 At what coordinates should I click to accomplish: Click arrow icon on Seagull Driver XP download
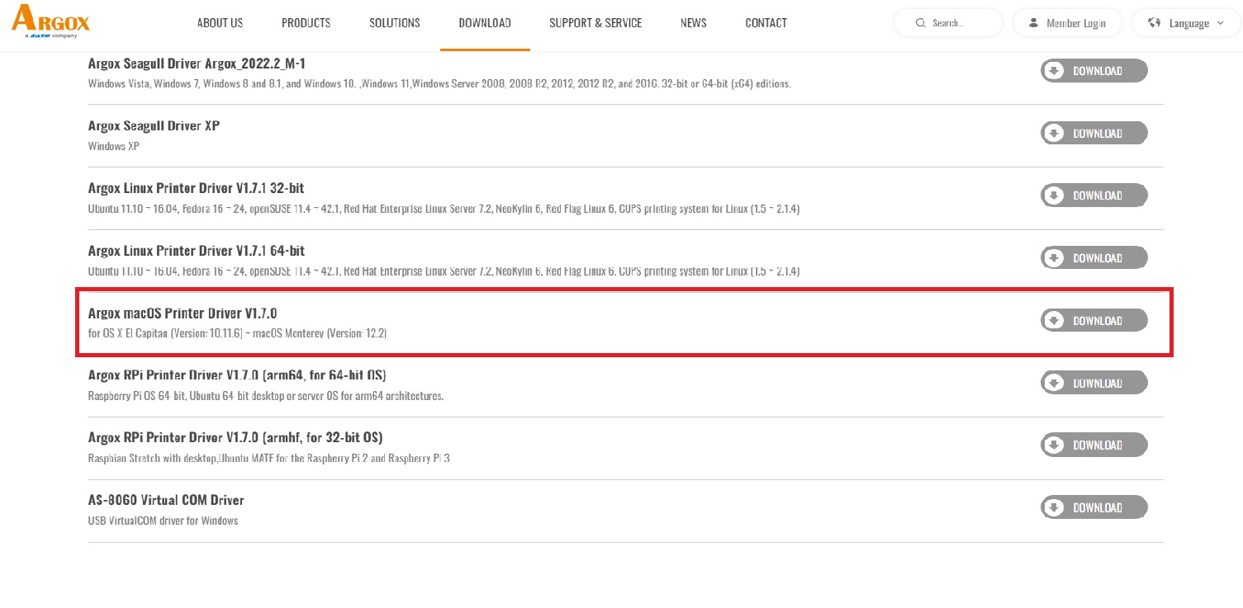pos(1054,133)
